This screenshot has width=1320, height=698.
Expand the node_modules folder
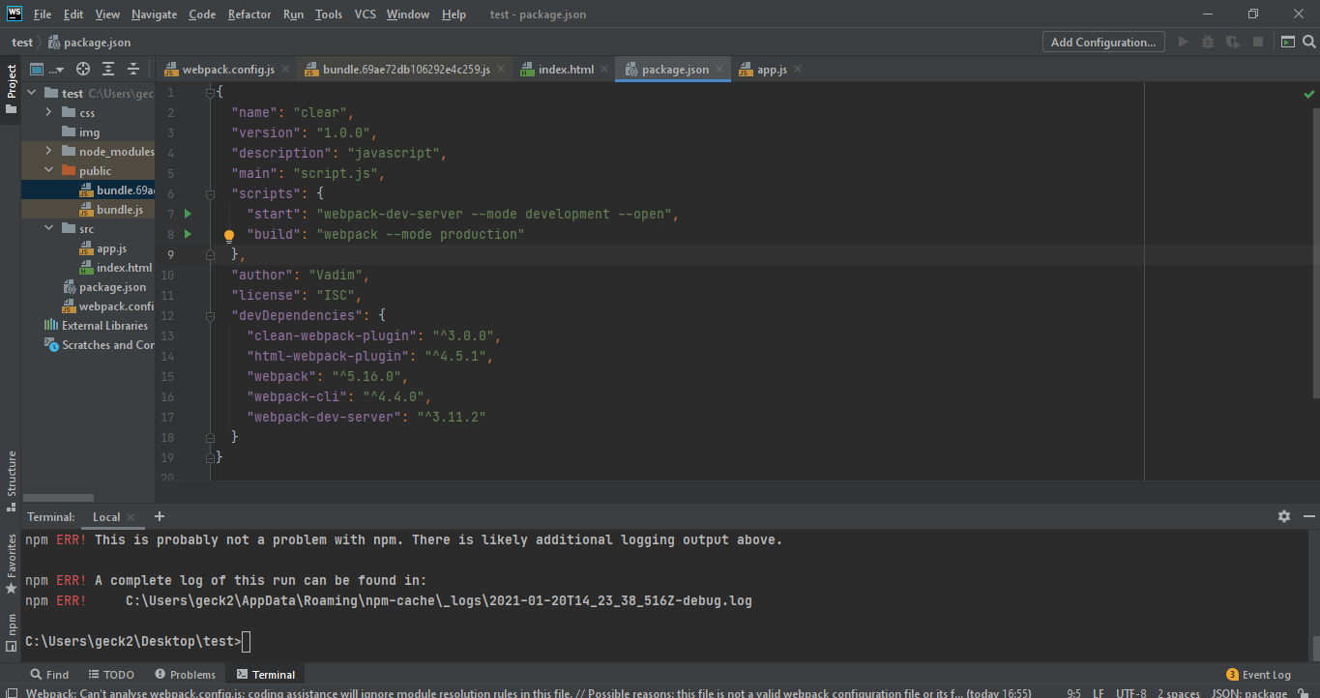[x=48, y=151]
